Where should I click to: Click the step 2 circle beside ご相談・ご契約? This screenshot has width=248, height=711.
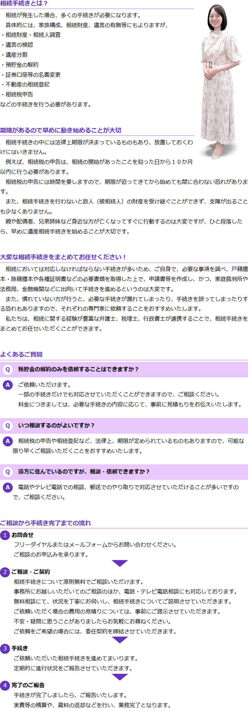click(x=5, y=572)
